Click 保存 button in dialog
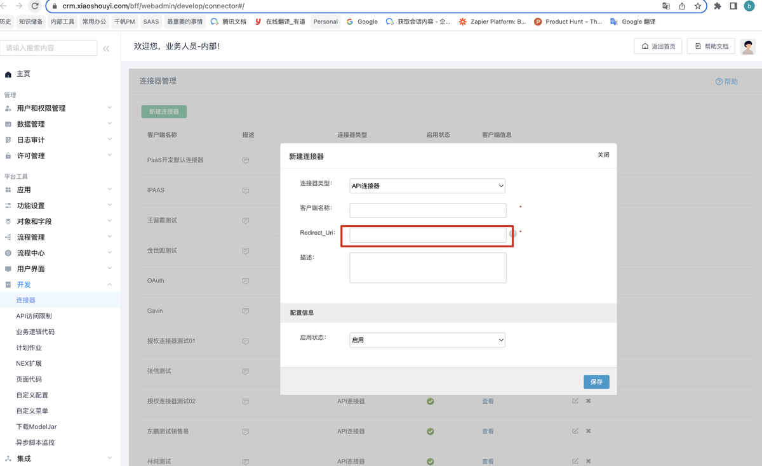The width and height of the screenshot is (762, 466). [596, 382]
